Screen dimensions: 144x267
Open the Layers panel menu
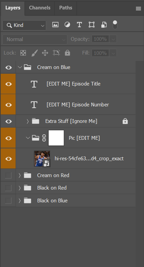click(138, 9)
